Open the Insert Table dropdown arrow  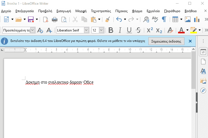tap(181, 19)
